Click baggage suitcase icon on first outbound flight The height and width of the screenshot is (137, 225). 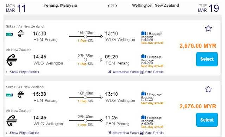coord(143,33)
